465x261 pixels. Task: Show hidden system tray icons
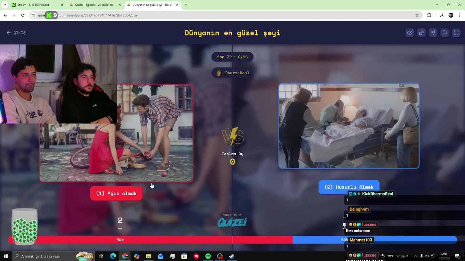pyautogui.click(x=416, y=256)
